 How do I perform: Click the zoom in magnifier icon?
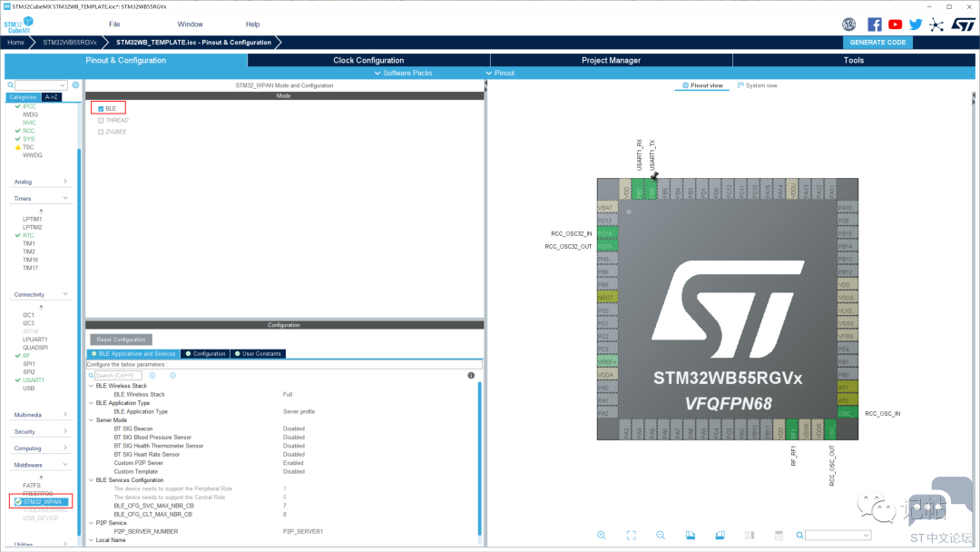click(x=602, y=535)
